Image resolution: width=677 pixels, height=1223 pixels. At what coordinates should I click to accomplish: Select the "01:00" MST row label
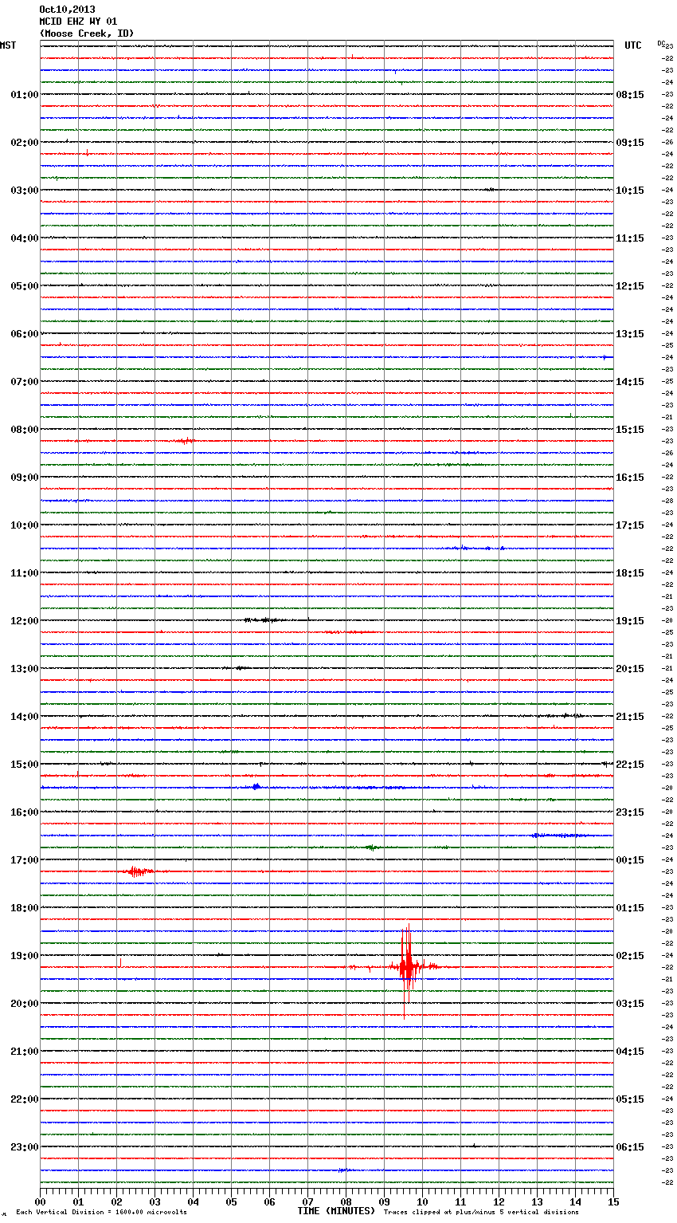(x=25, y=95)
